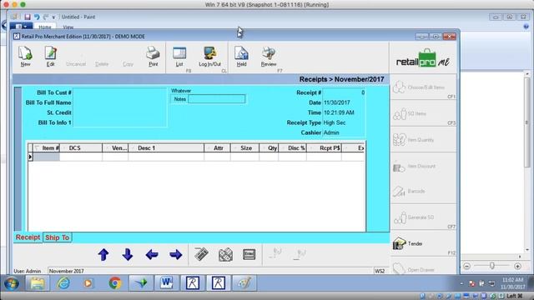Open the Edit receipt tool
Viewport: 534px width, 300px height.
50,57
